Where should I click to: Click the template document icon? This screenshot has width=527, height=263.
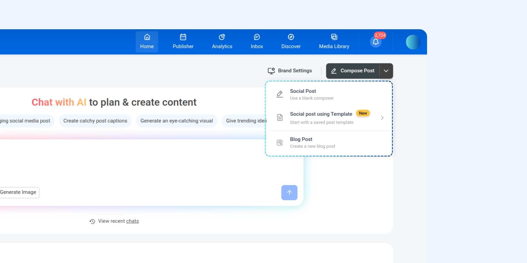pos(280,117)
